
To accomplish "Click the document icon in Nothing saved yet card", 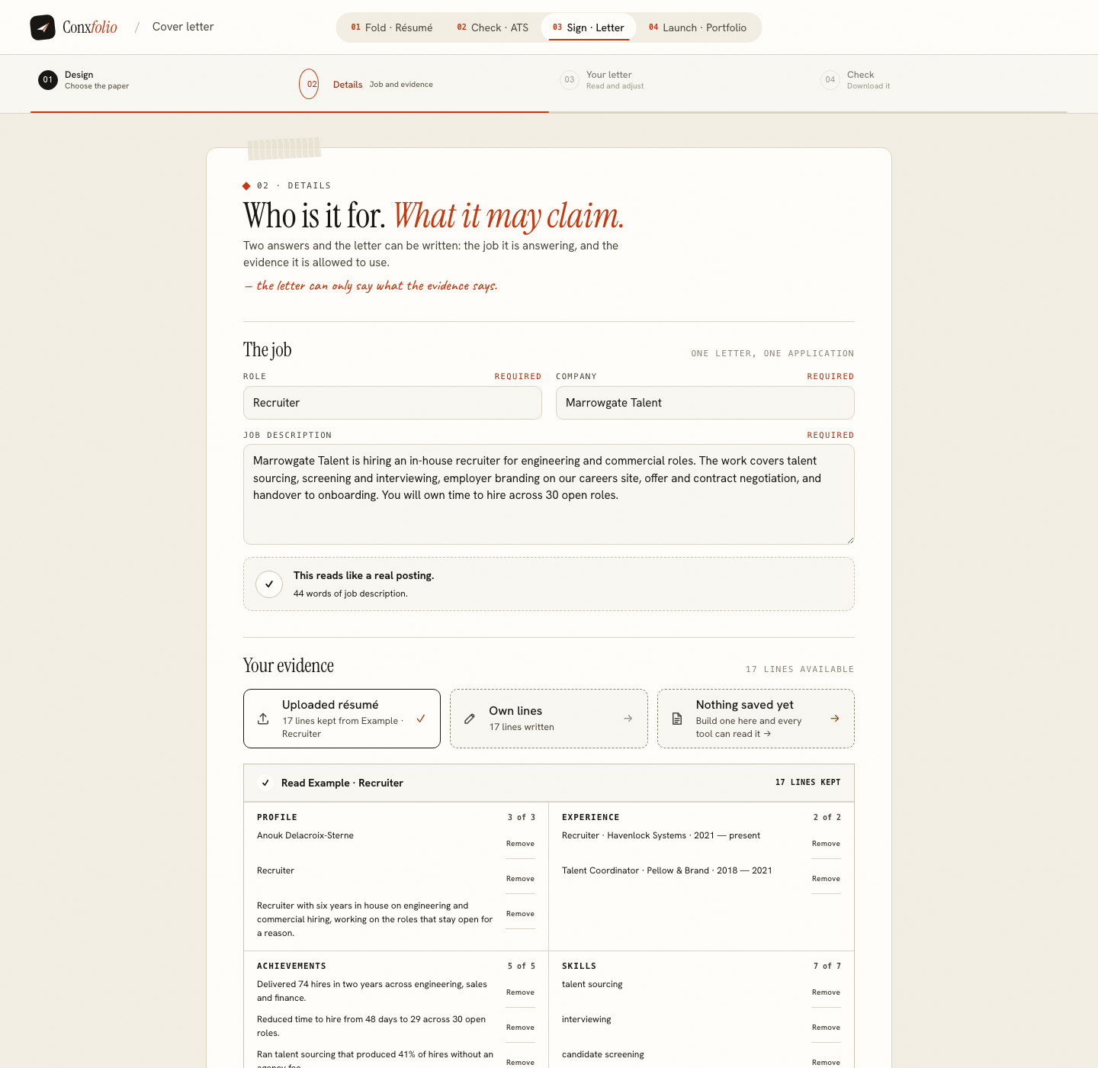I will pos(677,719).
